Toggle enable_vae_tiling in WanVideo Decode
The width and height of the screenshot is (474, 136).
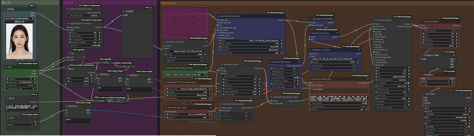click(440, 31)
